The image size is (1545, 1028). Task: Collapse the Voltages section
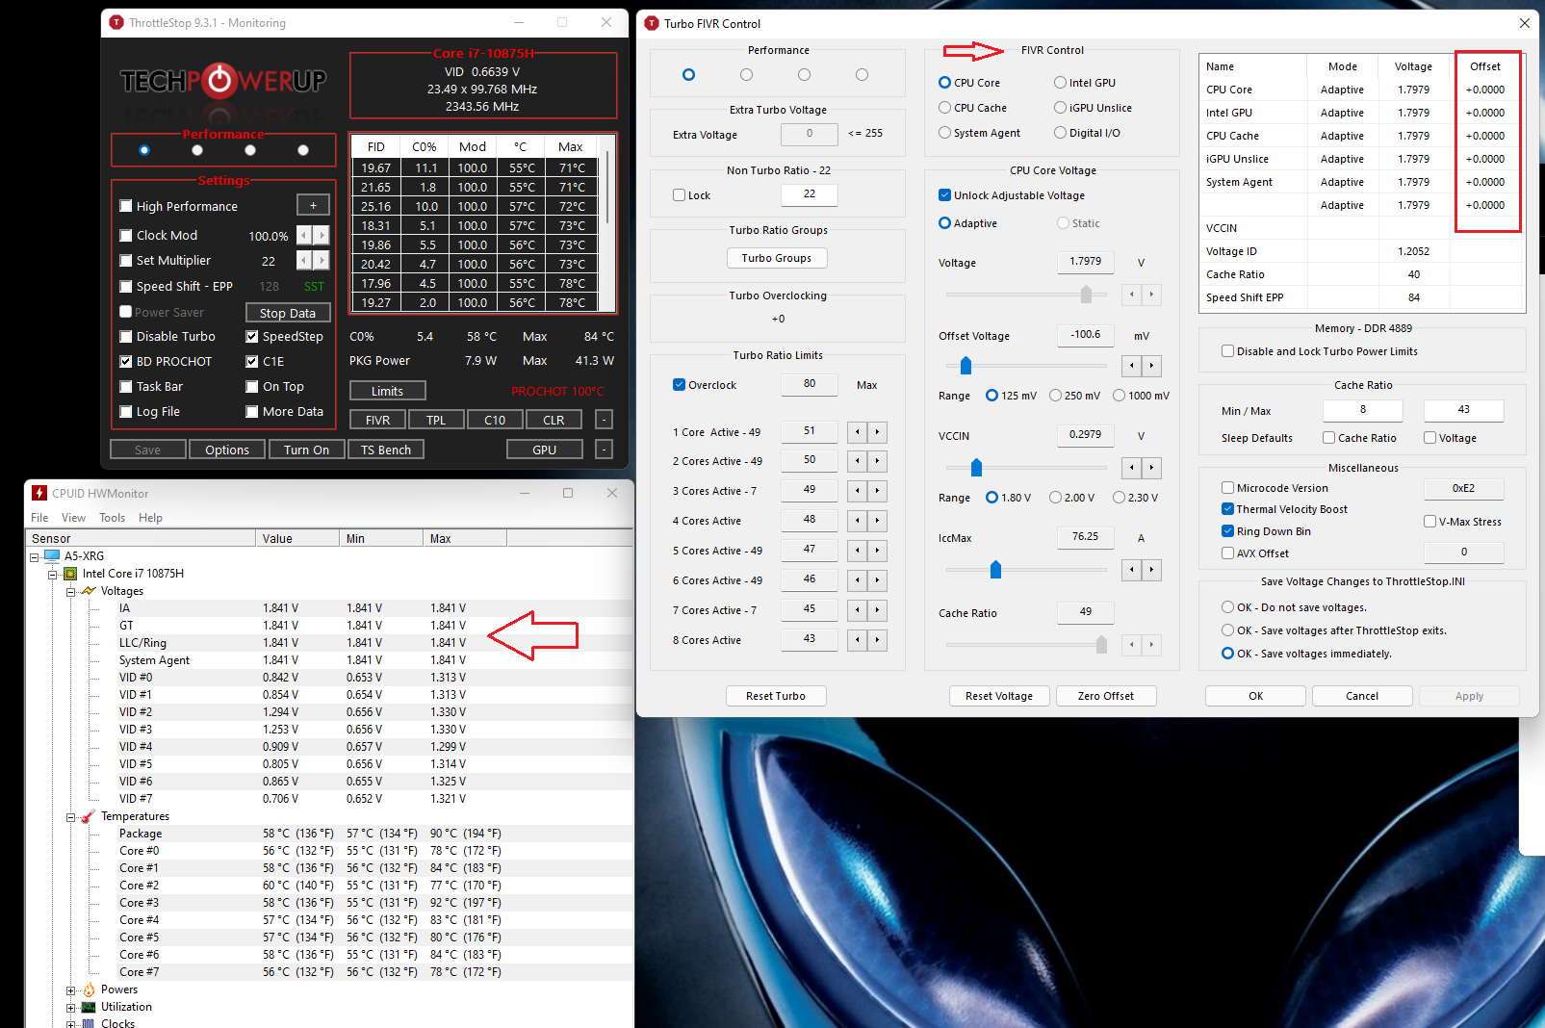click(70, 591)
